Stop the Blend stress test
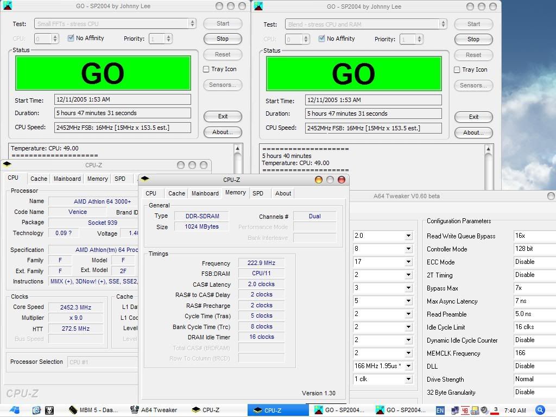Screen dimensions: 556x417 tap(473, 39)
